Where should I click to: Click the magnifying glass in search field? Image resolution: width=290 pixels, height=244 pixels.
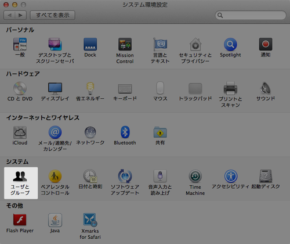point(220,15)
